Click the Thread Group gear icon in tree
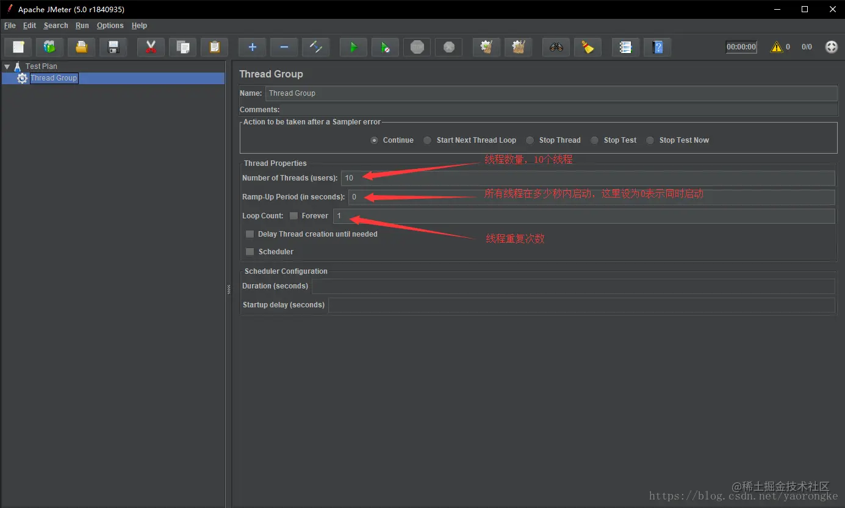845x508 pixels. click(x=23, y=78)
